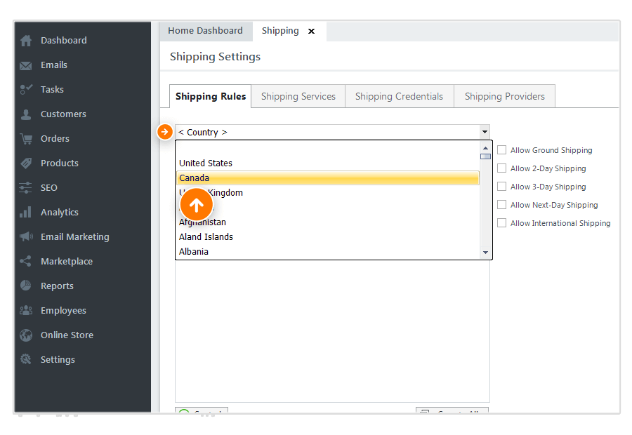Screen dimensions: 632x435
Task: Open Tasks in the sidebar
Action: tap(52, 90)
